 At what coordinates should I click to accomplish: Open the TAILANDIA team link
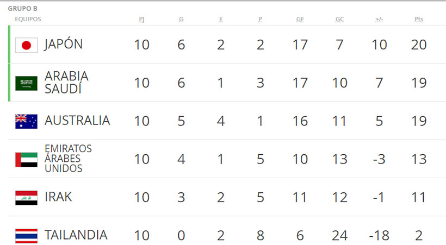point(76,235)
